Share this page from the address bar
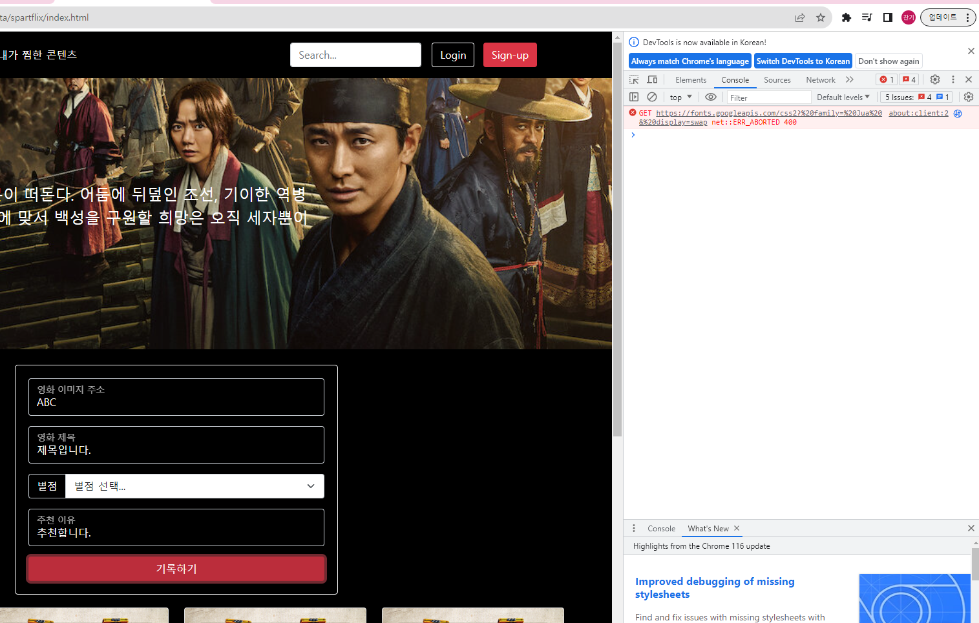The height and width of the screenshot is (623, 979). coord(800,17)
